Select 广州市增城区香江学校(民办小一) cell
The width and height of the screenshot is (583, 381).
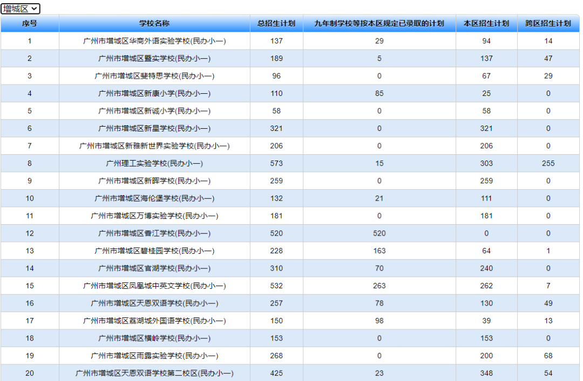click(154, 233)
